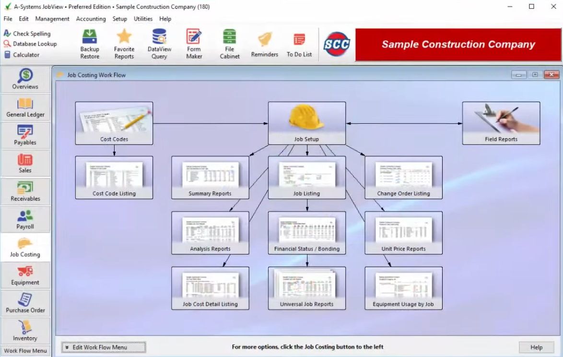Open the Form Maker tool
This screenshot has width=563, height=357.
click(x=194, y=44)
